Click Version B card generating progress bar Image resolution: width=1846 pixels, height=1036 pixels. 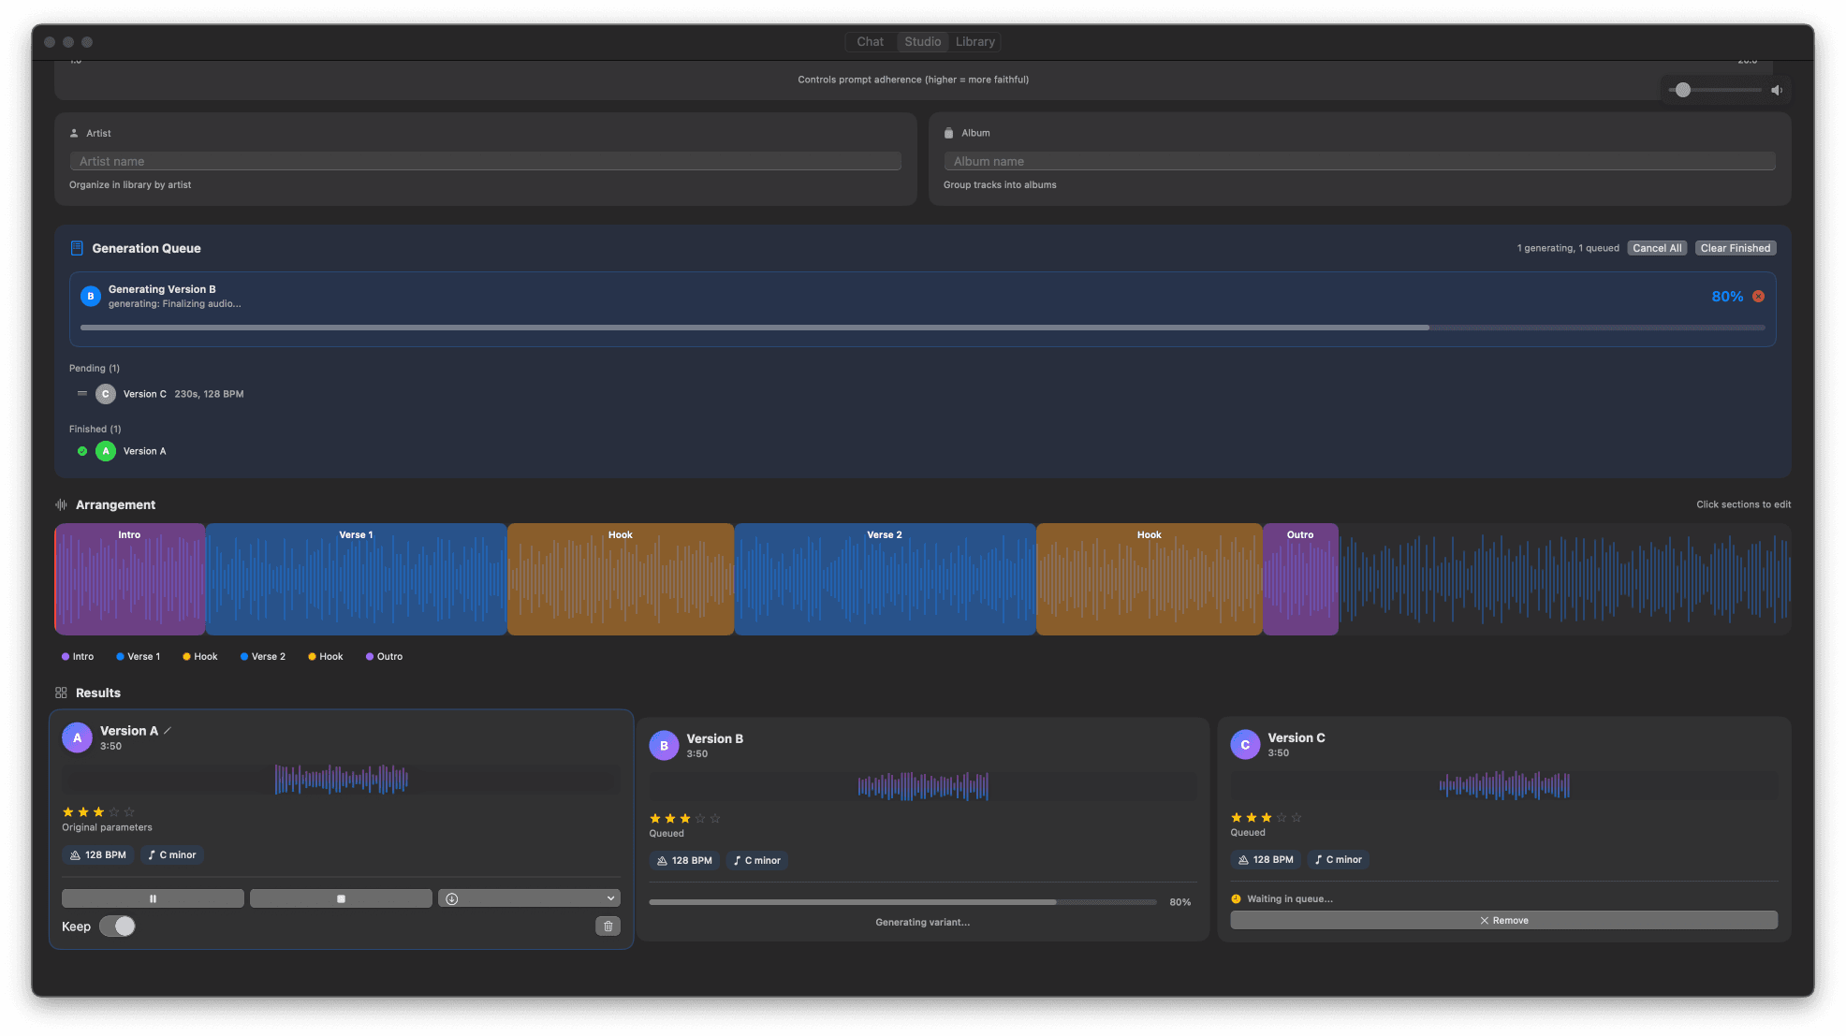point(902,902)
